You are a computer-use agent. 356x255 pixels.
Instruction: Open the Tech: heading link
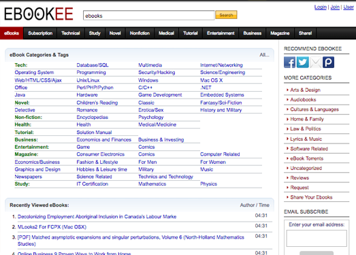coord(21,65)
